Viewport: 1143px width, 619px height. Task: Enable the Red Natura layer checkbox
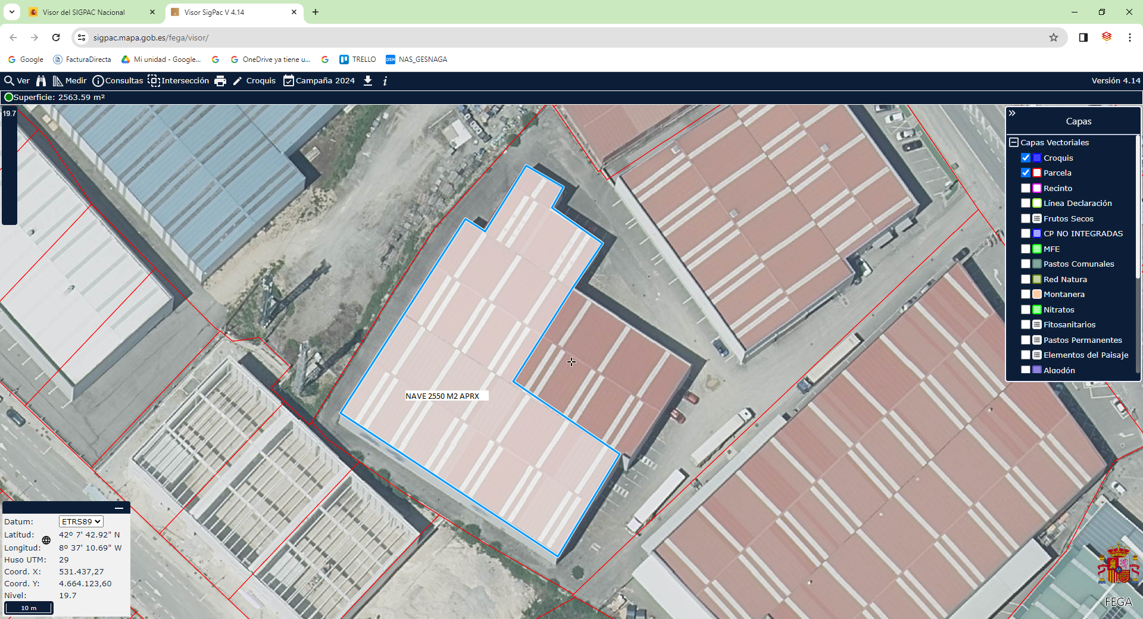click(x=1026, y=279)
